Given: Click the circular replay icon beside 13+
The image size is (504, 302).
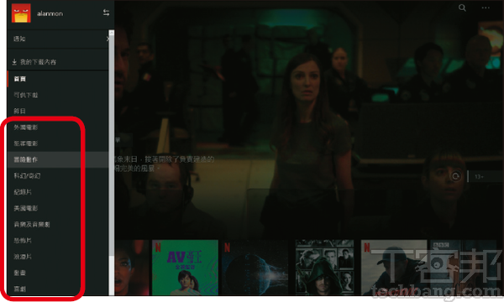Looking at the screenshot, I should pyautogui.click(x=456, y=176).
